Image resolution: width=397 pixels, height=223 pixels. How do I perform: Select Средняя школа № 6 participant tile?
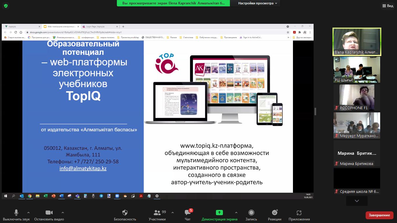(357, 181)
